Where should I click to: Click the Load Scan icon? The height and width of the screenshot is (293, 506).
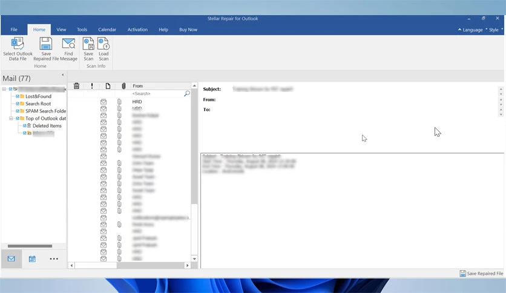[x=103, y=44]
